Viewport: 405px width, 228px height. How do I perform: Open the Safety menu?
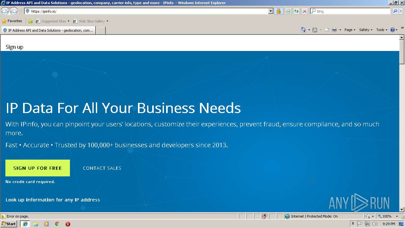(x=366, y=30)
